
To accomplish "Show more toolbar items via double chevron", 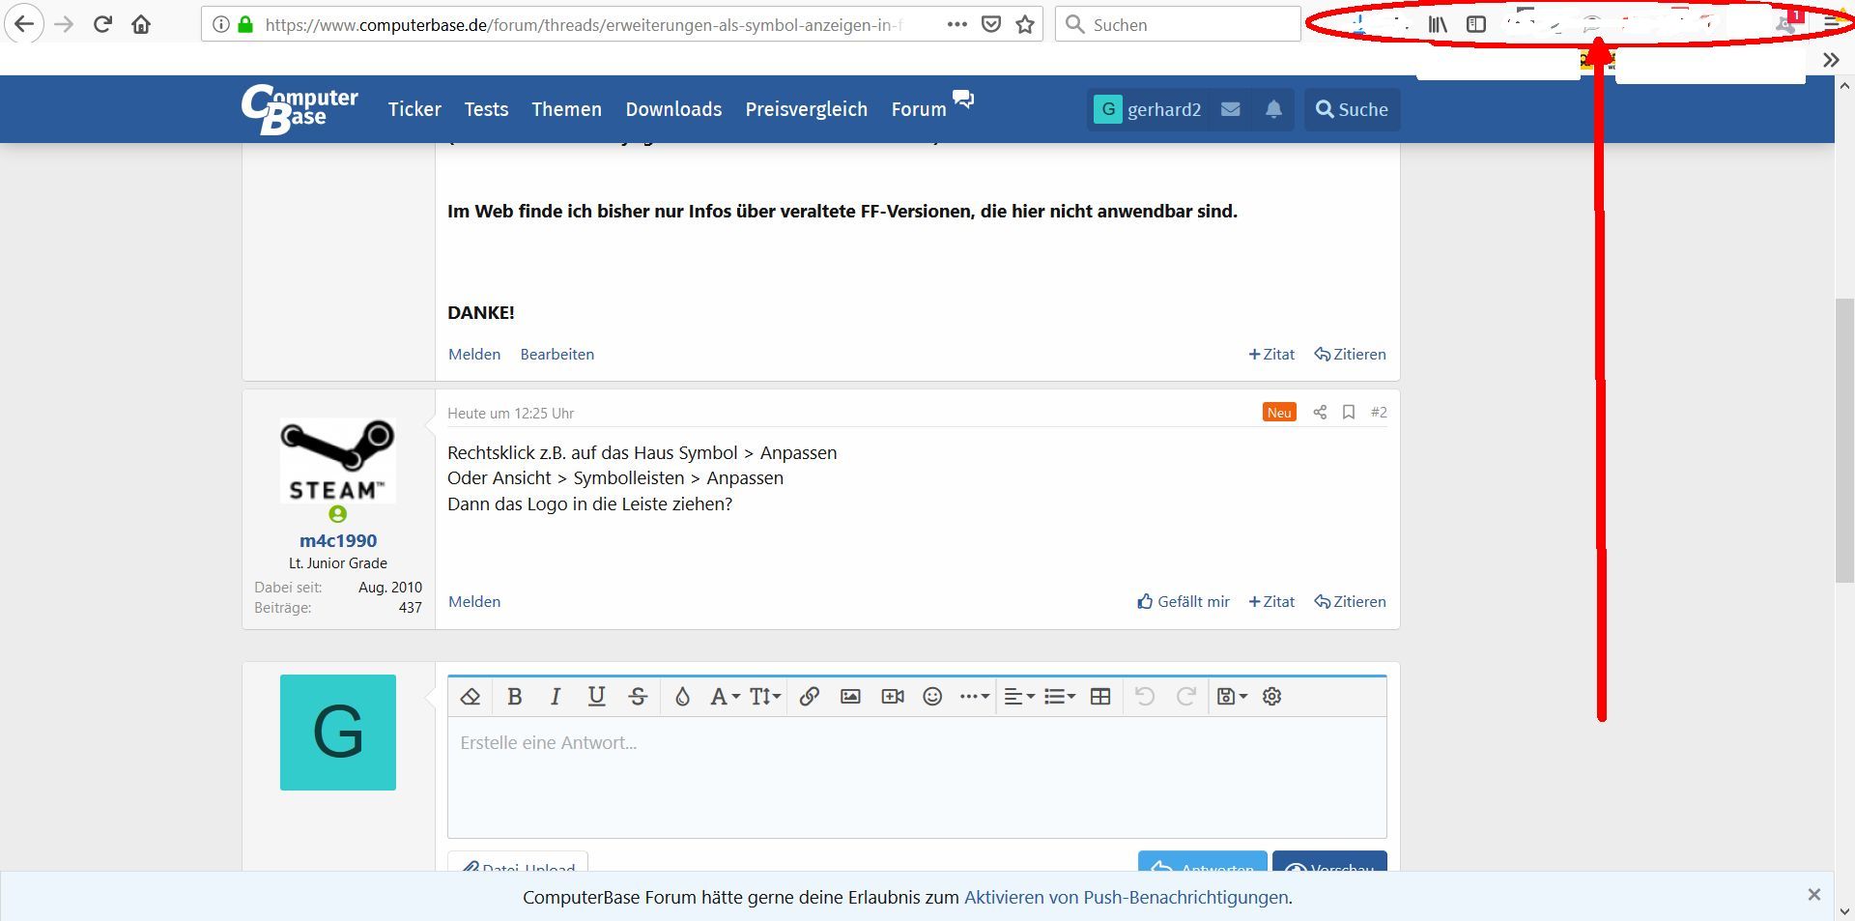I will click(x=1831, y=60).
